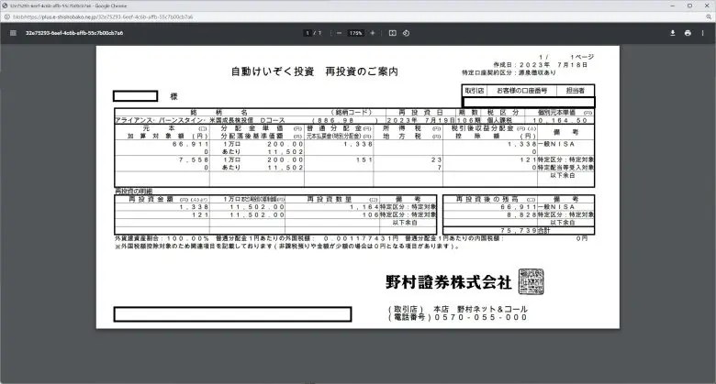Click the お客様の口座番号 header cell
Image resolution: width=716 pixels, height=384 pixels.
point(521,91)
